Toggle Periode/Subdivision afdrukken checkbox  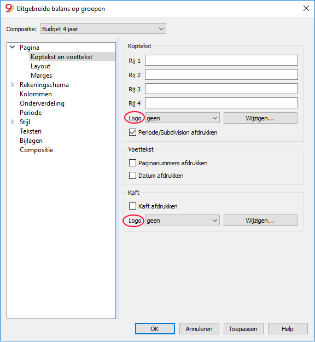tap(132, 132)
